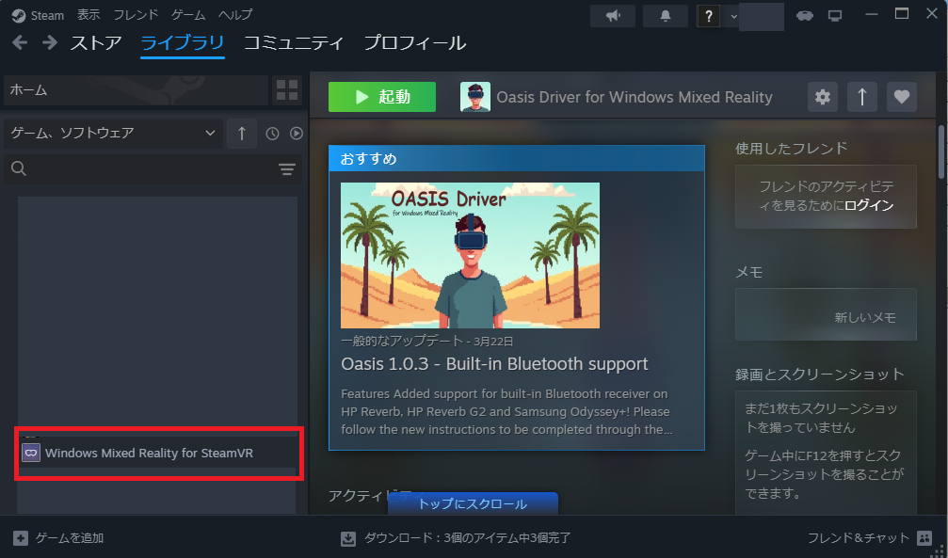Toggle the ready-to-play filter icon
The height and width of the screenshot is (558, 948).
(297, 134)
